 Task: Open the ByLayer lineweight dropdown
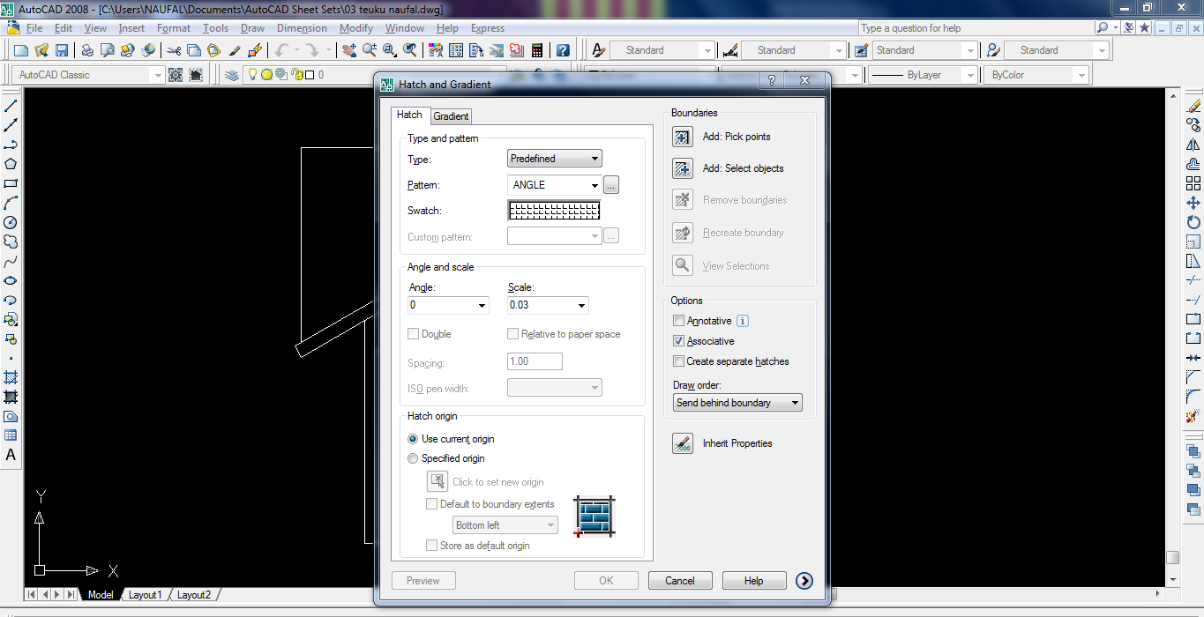(922, 75)
